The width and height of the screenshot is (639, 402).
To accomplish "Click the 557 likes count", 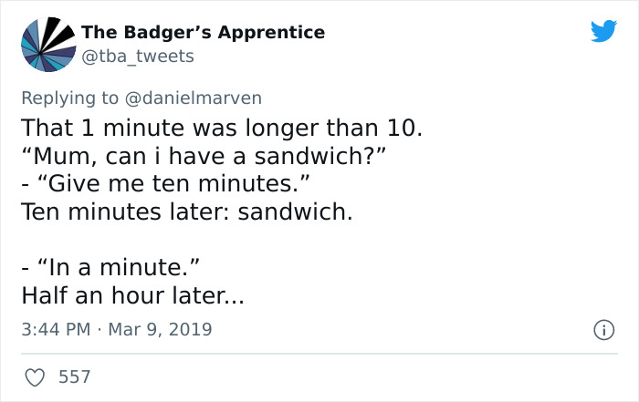I will (x=73, y=376).
